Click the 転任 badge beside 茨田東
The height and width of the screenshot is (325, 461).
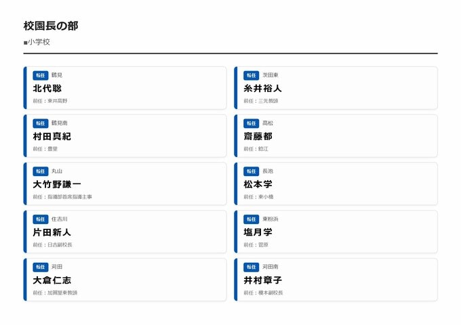tap(252, 75)
